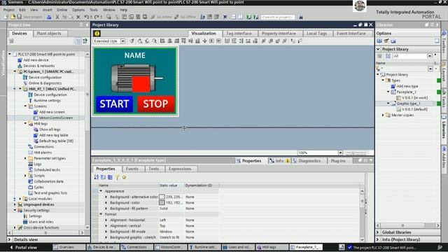Select the NAME text on faceplate
Screen dimensions: 448x252
tap(135, 55)
